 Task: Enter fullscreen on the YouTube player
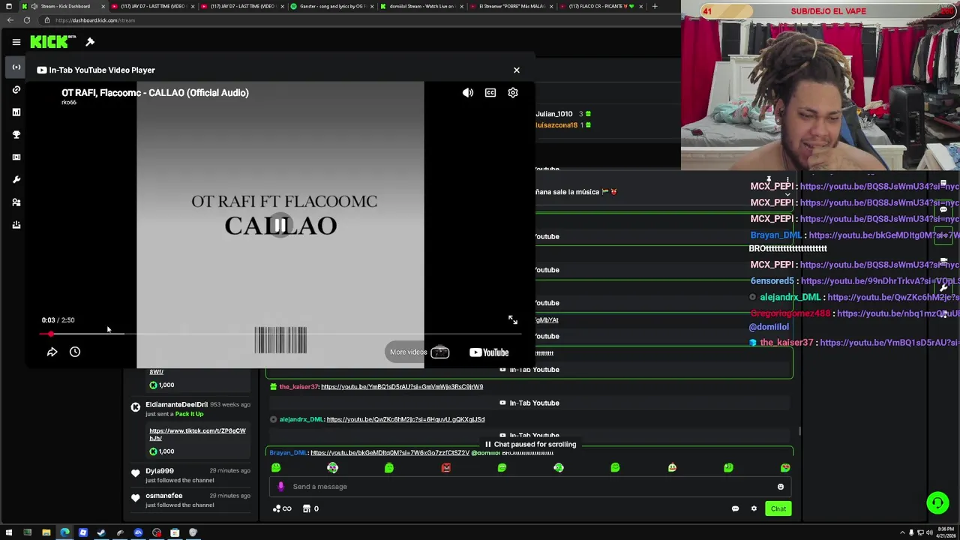[513, 320]
